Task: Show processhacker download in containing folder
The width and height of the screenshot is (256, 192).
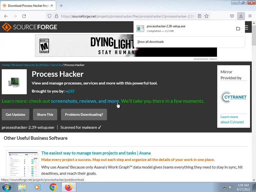Action: pos(238,28)
